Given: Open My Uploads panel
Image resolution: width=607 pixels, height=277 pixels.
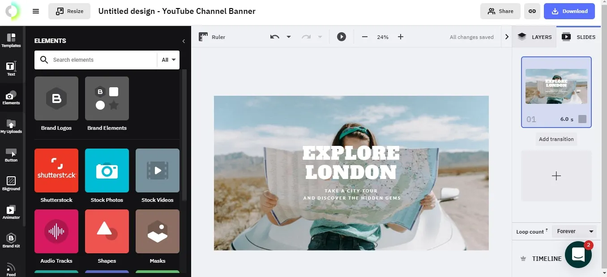Looking at the screenshot, I should (11, 126).
